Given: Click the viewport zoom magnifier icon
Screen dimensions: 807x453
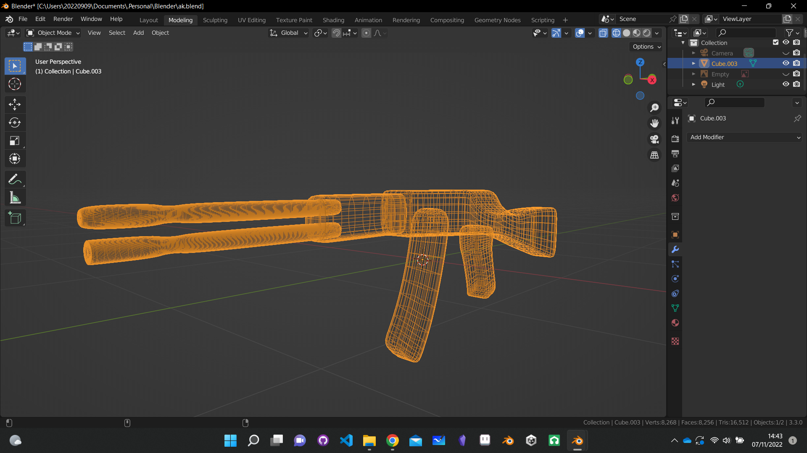Looking at the screenshot, I should tap(654, 108).
